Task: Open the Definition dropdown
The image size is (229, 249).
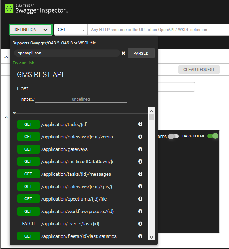Action: (x=31, y=30)
